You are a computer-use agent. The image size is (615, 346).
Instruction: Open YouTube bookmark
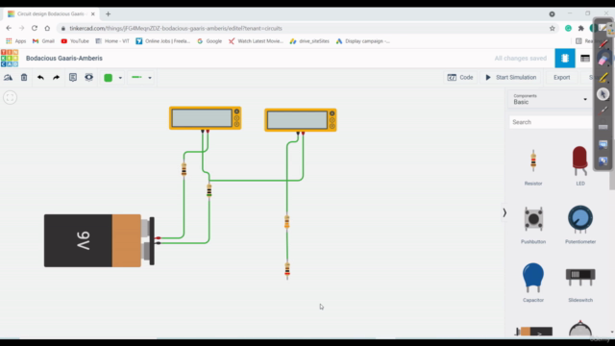tap(75, 41)
